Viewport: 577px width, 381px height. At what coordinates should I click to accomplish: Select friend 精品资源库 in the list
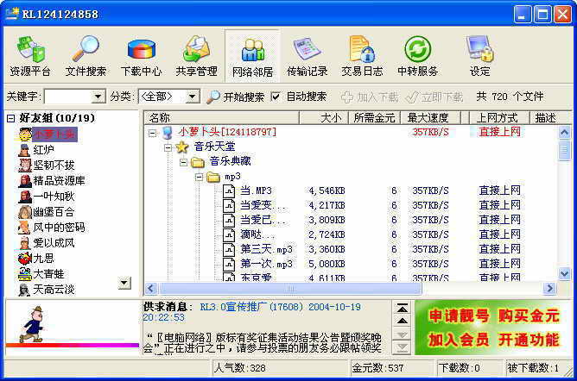tap(59, 181)
